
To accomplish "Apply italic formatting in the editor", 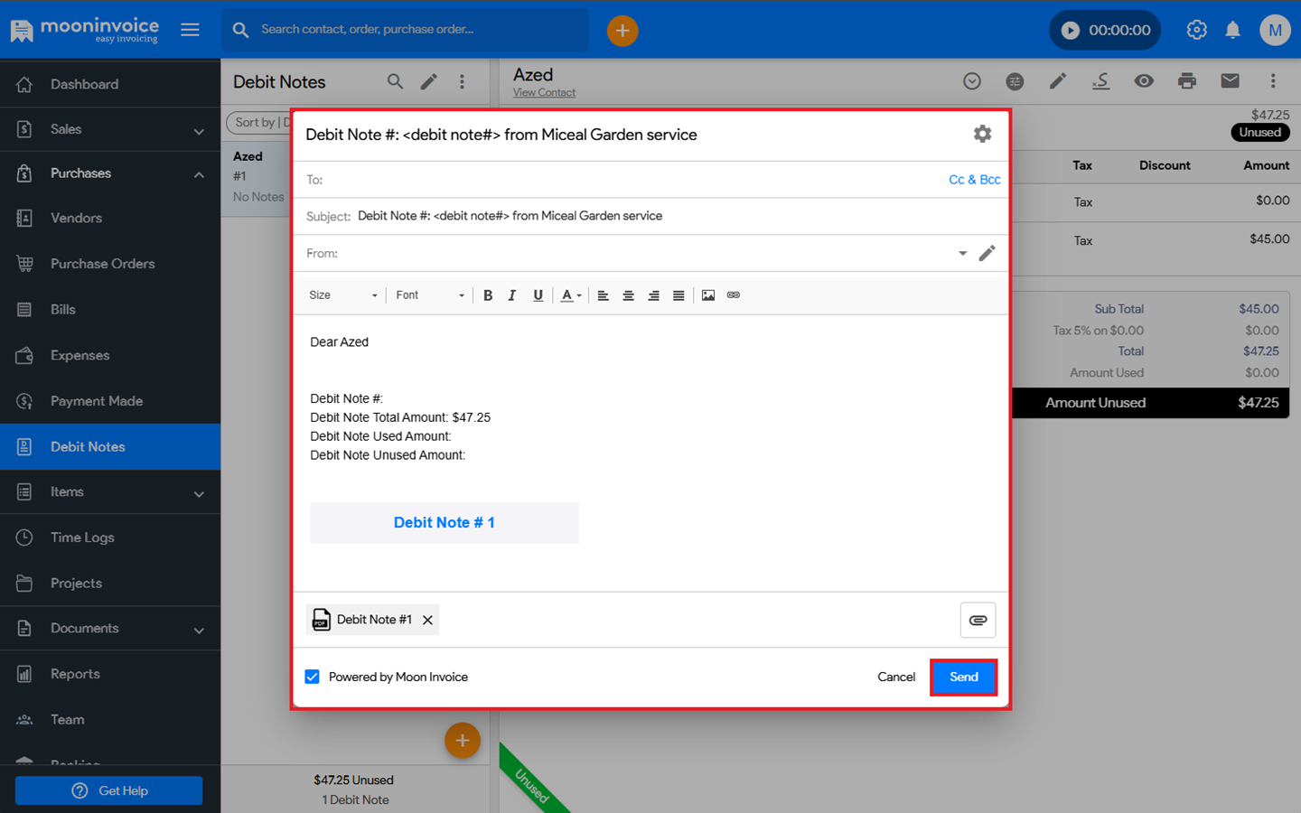I will tap(512, 295).
